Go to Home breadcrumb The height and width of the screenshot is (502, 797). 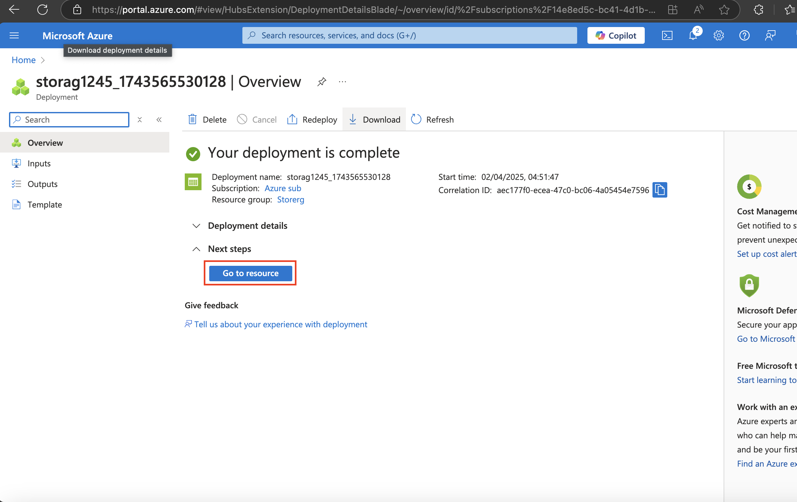point(23,60)
